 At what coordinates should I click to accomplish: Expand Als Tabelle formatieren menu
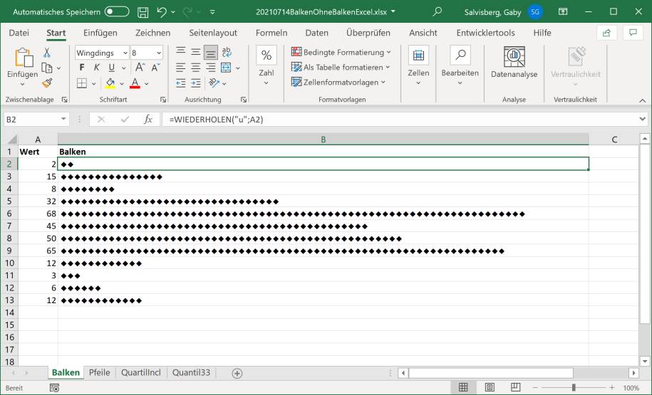click(341, 68)
